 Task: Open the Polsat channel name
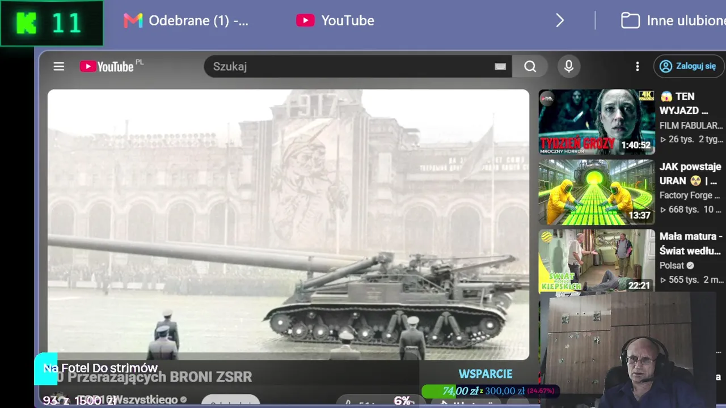(672, 265)
